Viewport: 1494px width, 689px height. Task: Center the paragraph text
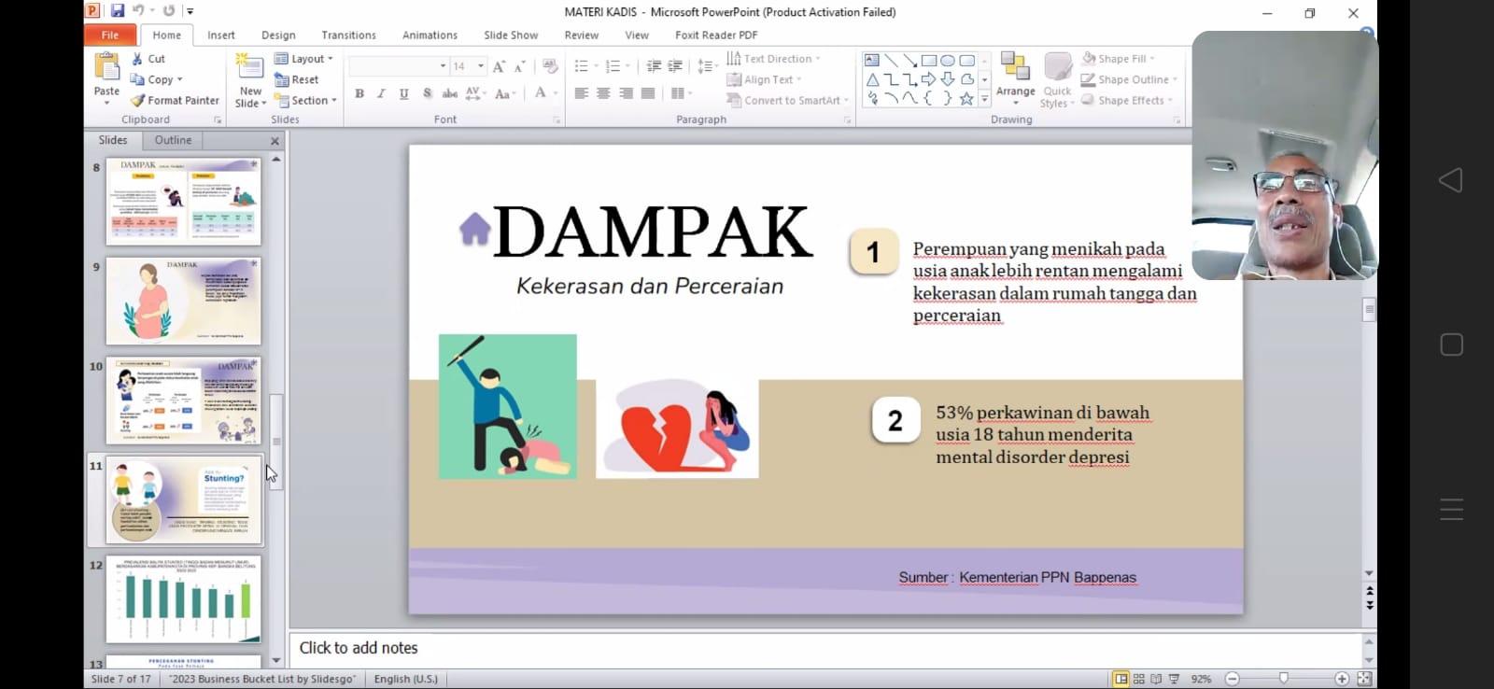pyautogui.click(x=603, y=93)
